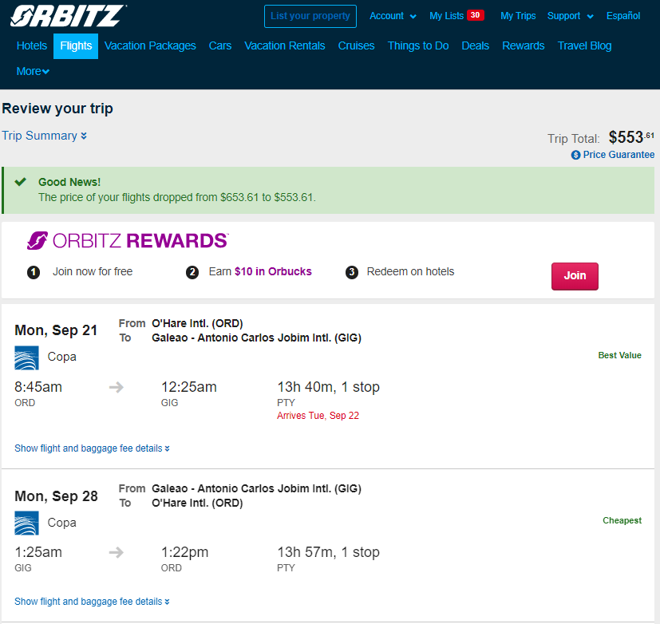Click the Copa airline logo for Sep 28
This screenshot has height=624, width=660.
tap(26, 523)
